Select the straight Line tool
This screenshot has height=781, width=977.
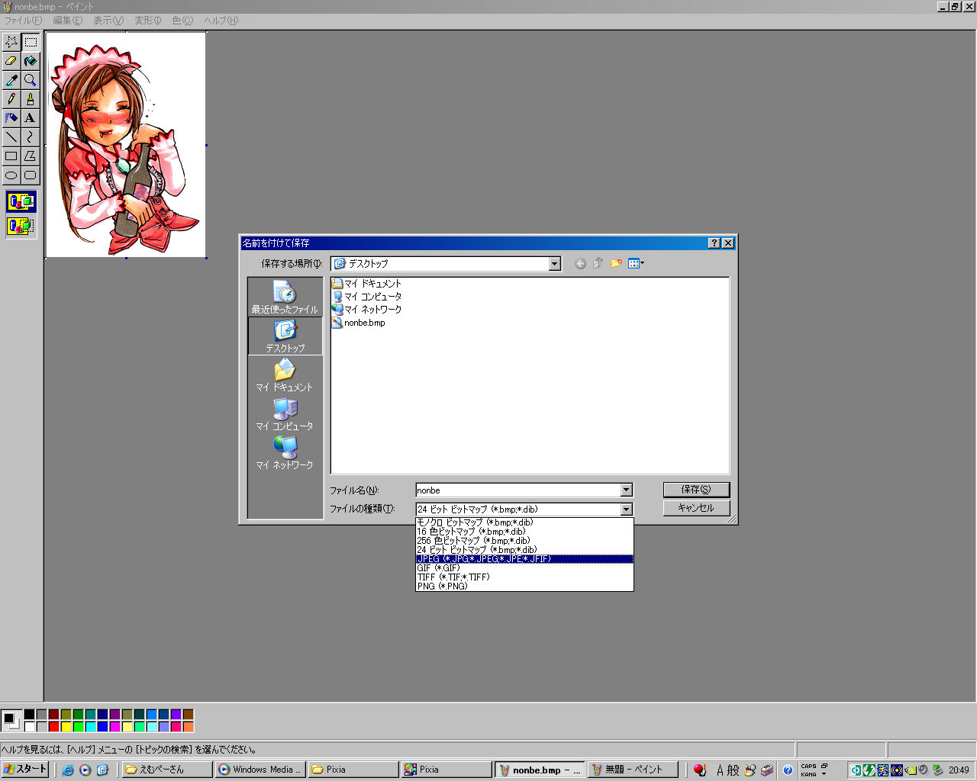pos(11,137)
